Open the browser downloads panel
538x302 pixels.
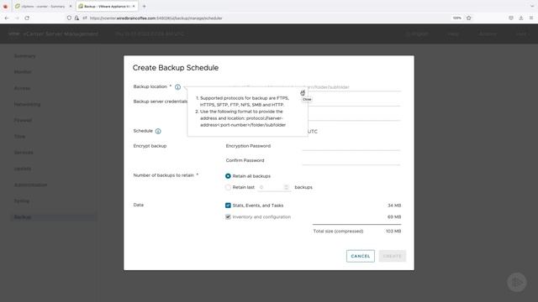[x=521, y=18]
